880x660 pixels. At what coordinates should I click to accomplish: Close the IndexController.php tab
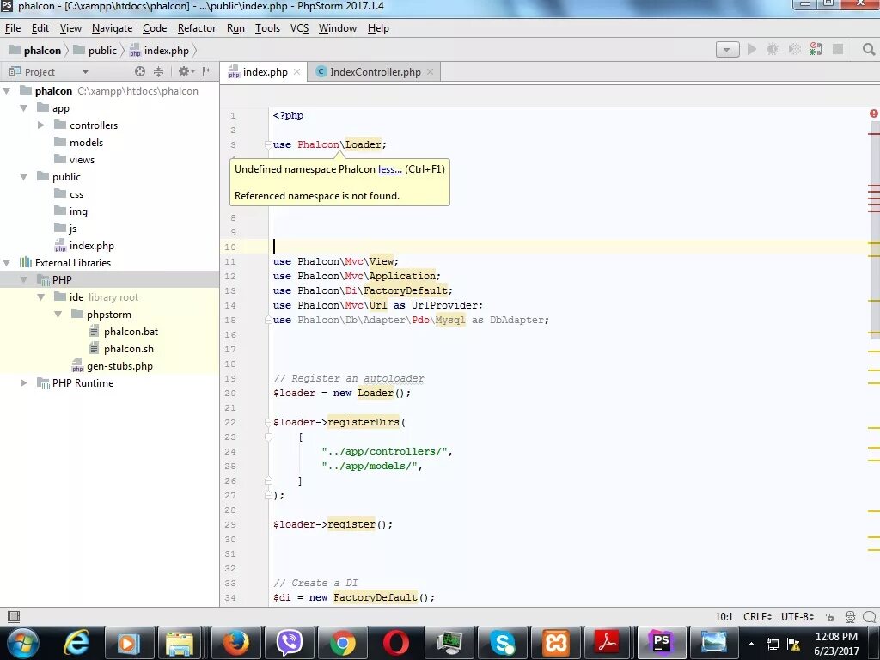tap(430, 71)
